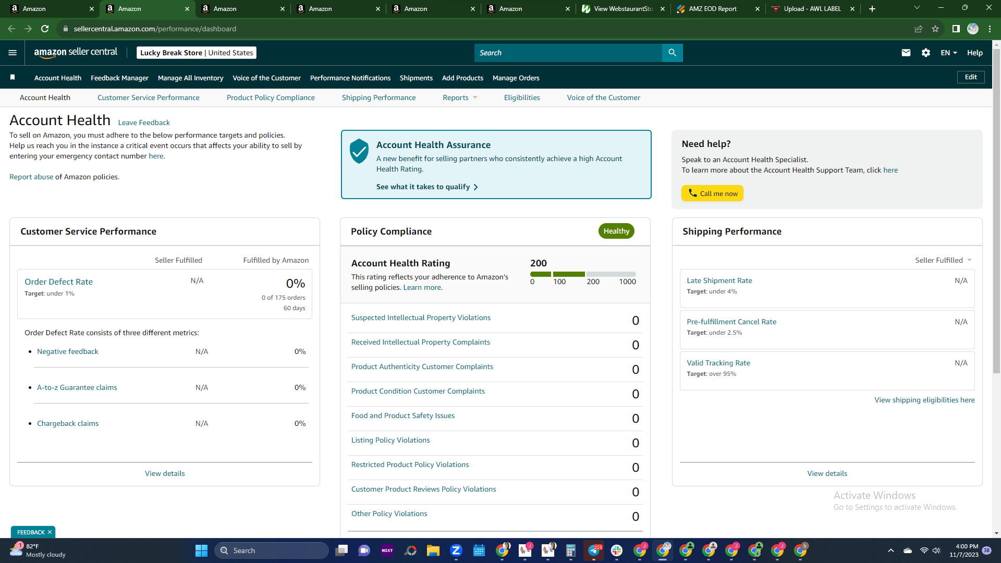This screenshot has height=563, width=1001.
Task: Open Manage Orders in the navigation bar
Action: point(516,78)
